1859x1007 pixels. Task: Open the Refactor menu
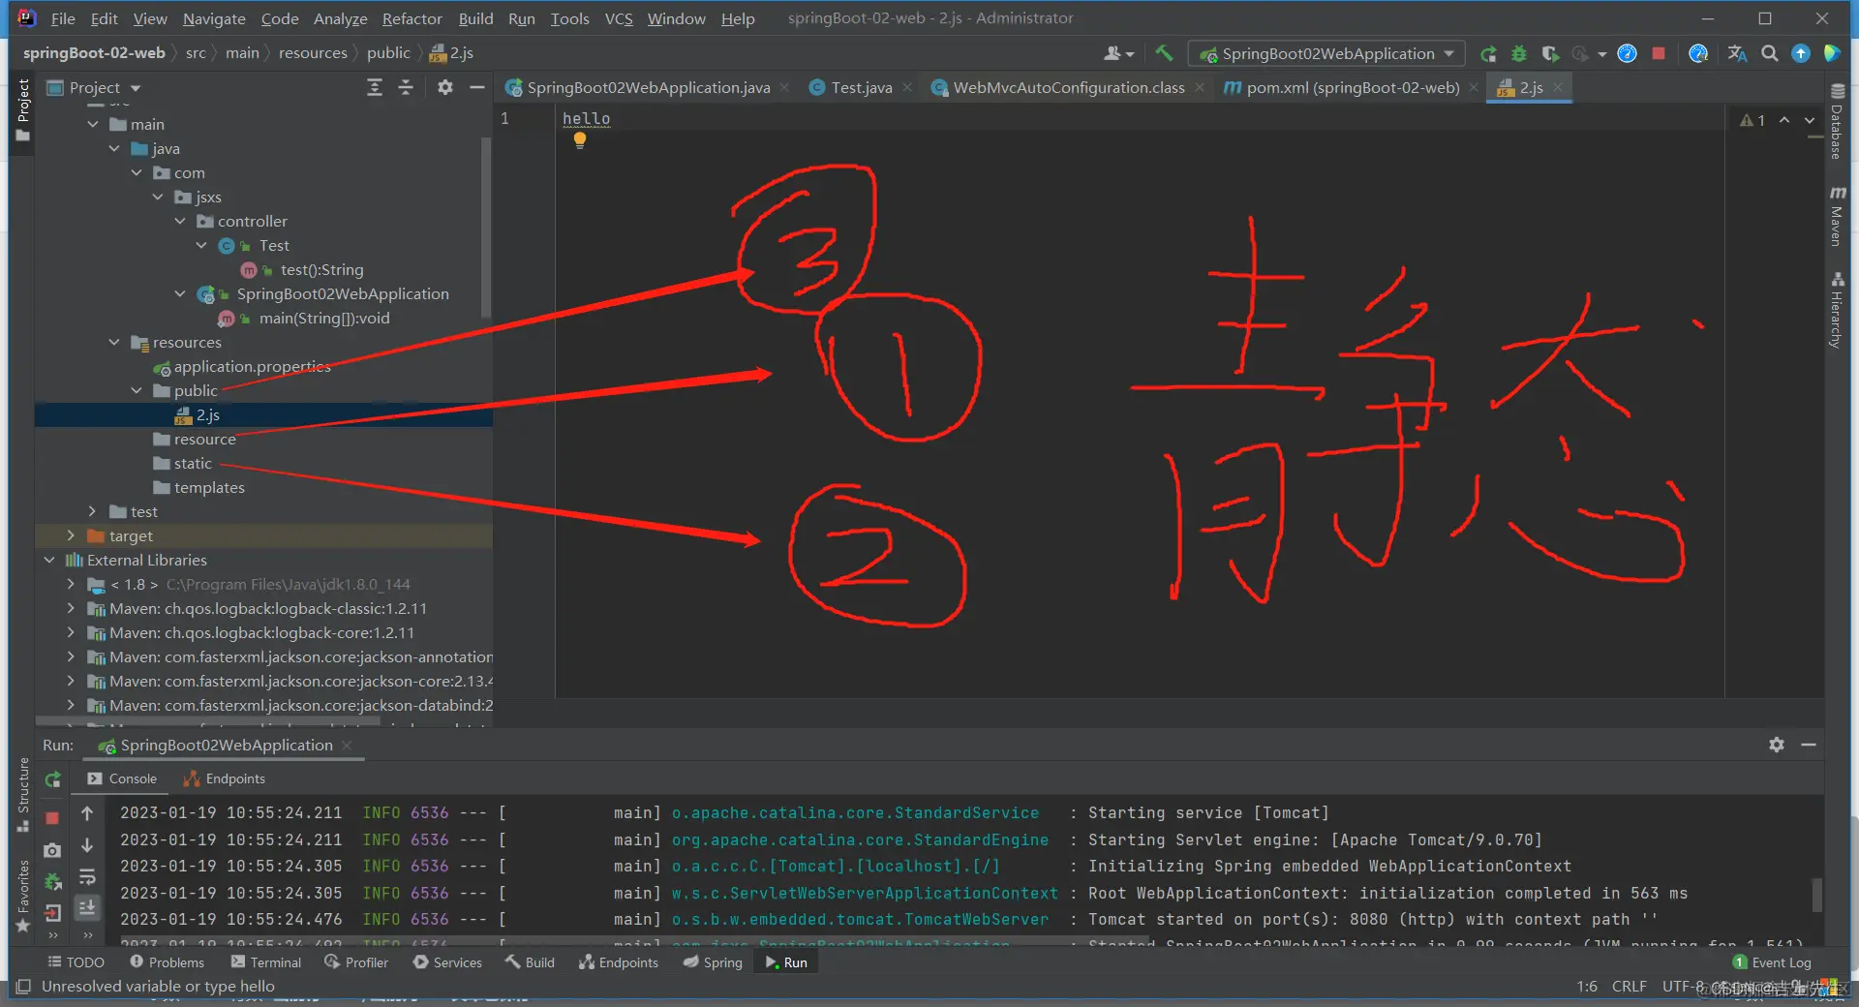(411, 18)
